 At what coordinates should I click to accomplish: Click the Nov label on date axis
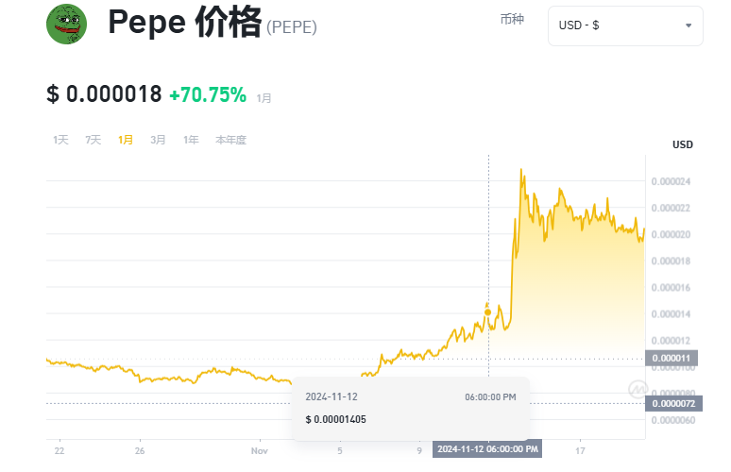point(260,451)
